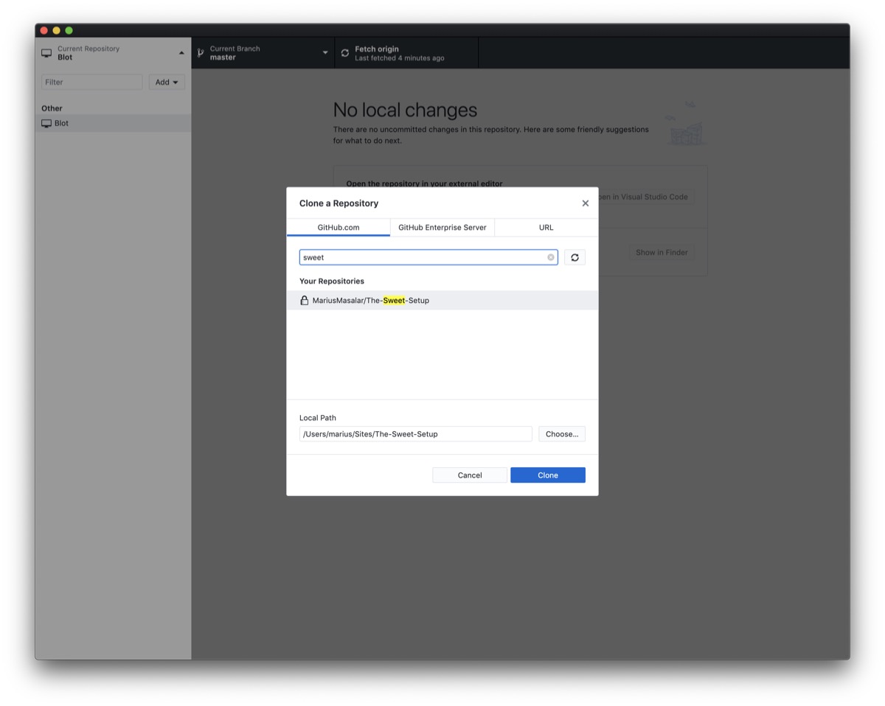Viewport: 885px width, 706px height.
Task: Click the Cancel button
Action: [x=470, y=475]
